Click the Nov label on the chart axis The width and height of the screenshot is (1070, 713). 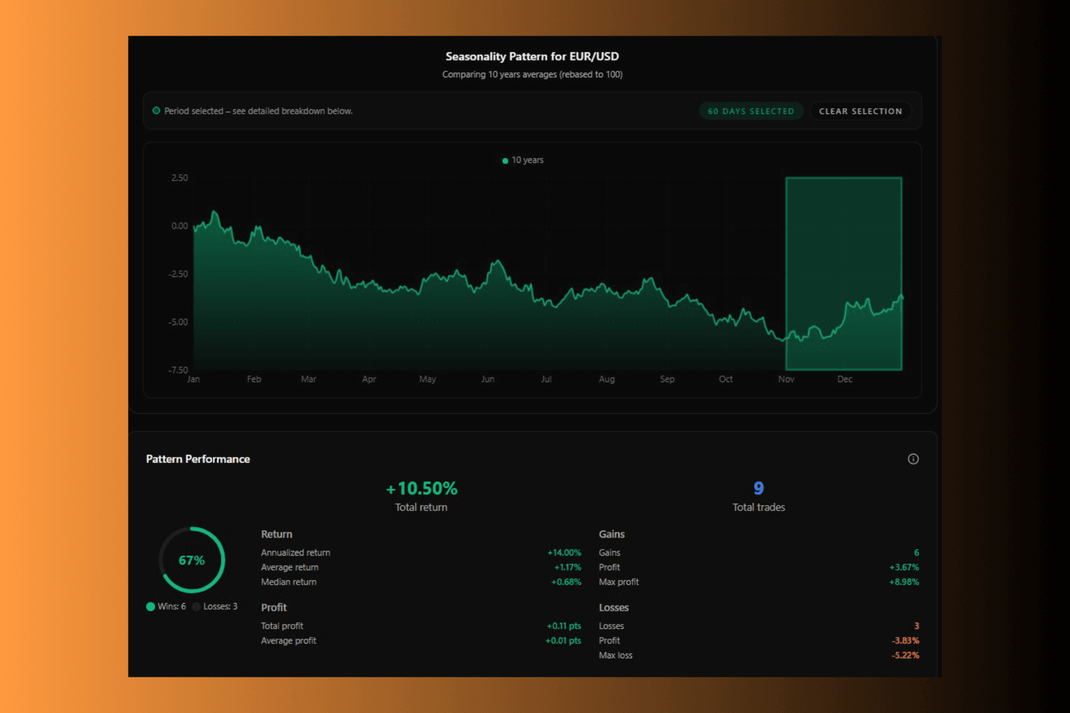(x=786, y=378)
